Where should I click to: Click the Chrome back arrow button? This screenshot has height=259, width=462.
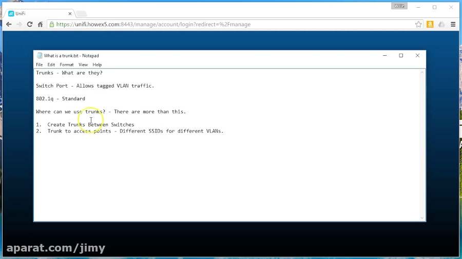tap(9, 25)
